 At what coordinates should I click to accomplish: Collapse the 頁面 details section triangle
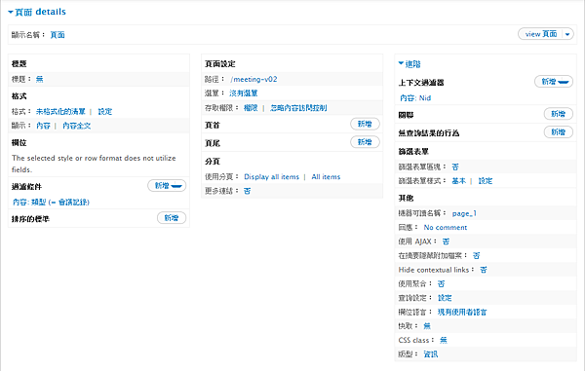click(x=11, y=13)
